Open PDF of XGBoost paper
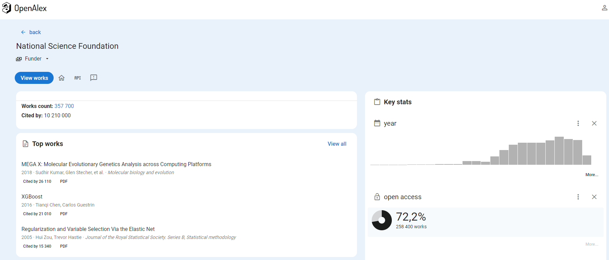Image resolution: width=609 pixels, height=260 pixels. (64, 214)
